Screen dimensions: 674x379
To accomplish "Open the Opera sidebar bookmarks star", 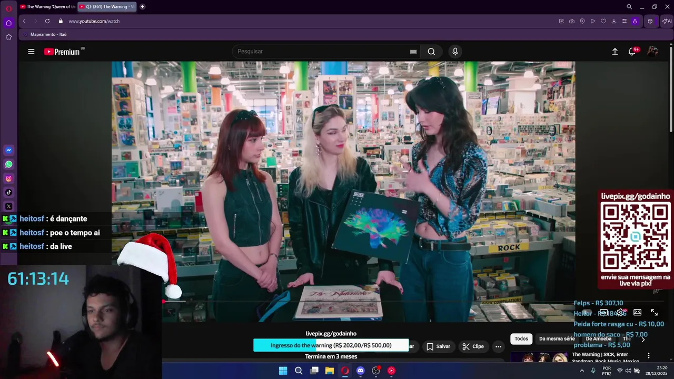I will click(x=8, y=37).
